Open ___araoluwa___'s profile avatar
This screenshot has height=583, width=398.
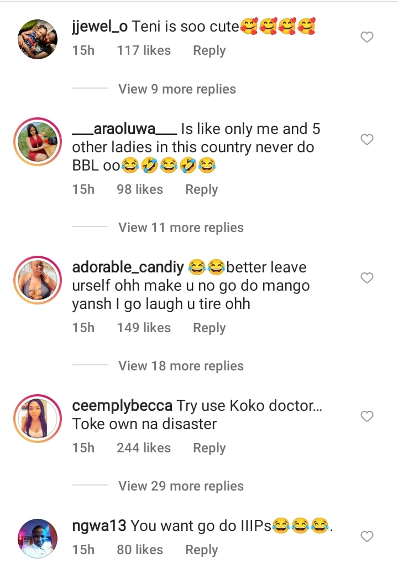point(38,141)
